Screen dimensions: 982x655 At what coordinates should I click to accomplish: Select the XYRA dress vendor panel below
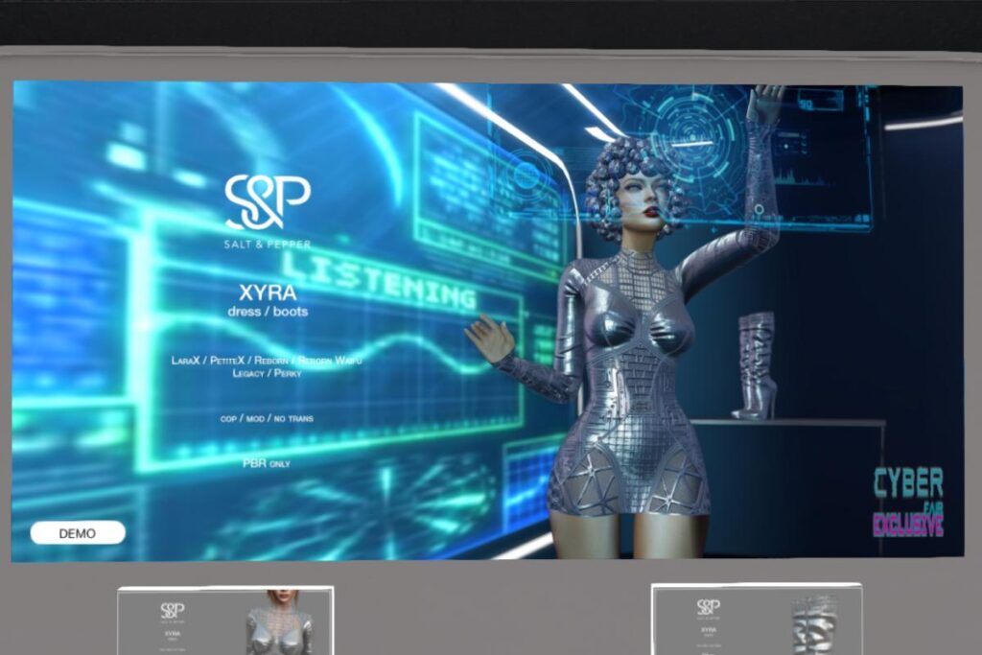click(x=225, y=623)
